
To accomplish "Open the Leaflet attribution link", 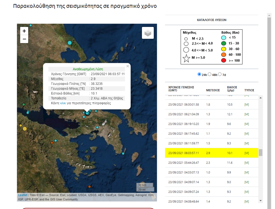I will tap(21, 195).
